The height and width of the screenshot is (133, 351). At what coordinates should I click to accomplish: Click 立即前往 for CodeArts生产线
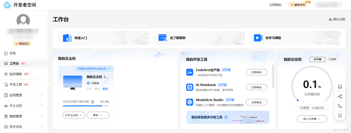coord(256,72)
